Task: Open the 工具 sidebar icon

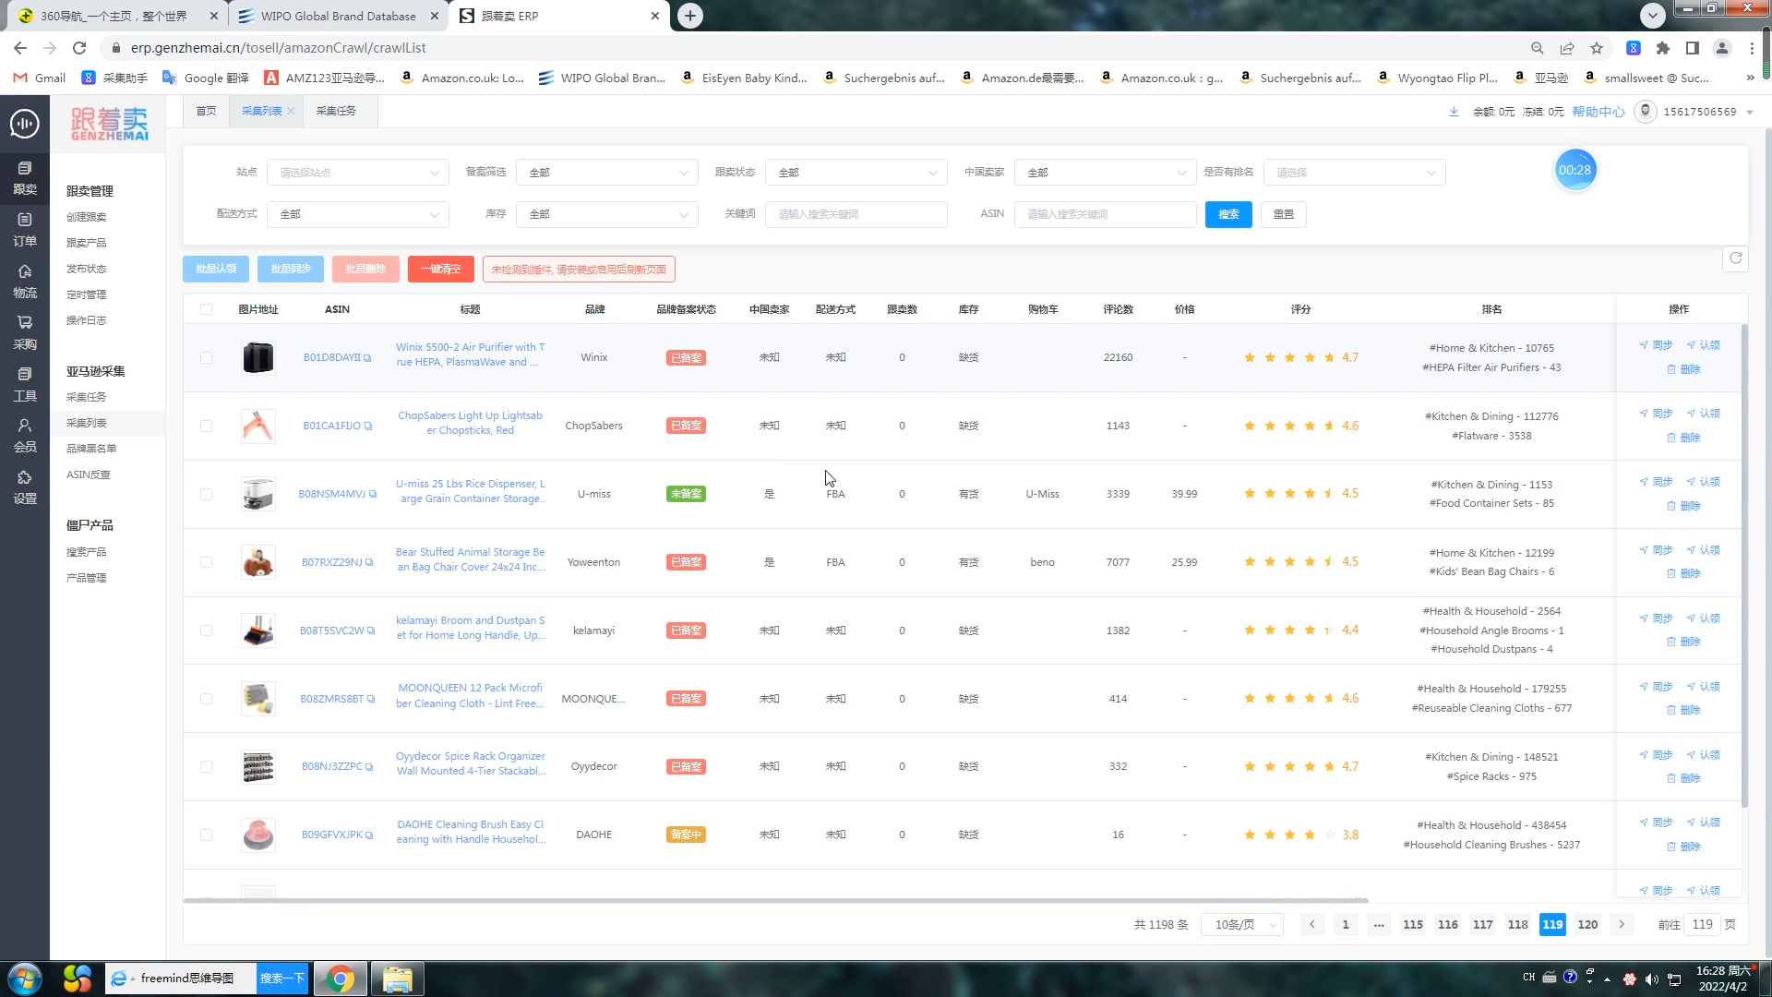Action: pos(25,384)
